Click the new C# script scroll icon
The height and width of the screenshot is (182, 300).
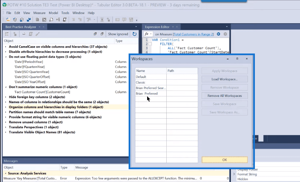[65, 20]
